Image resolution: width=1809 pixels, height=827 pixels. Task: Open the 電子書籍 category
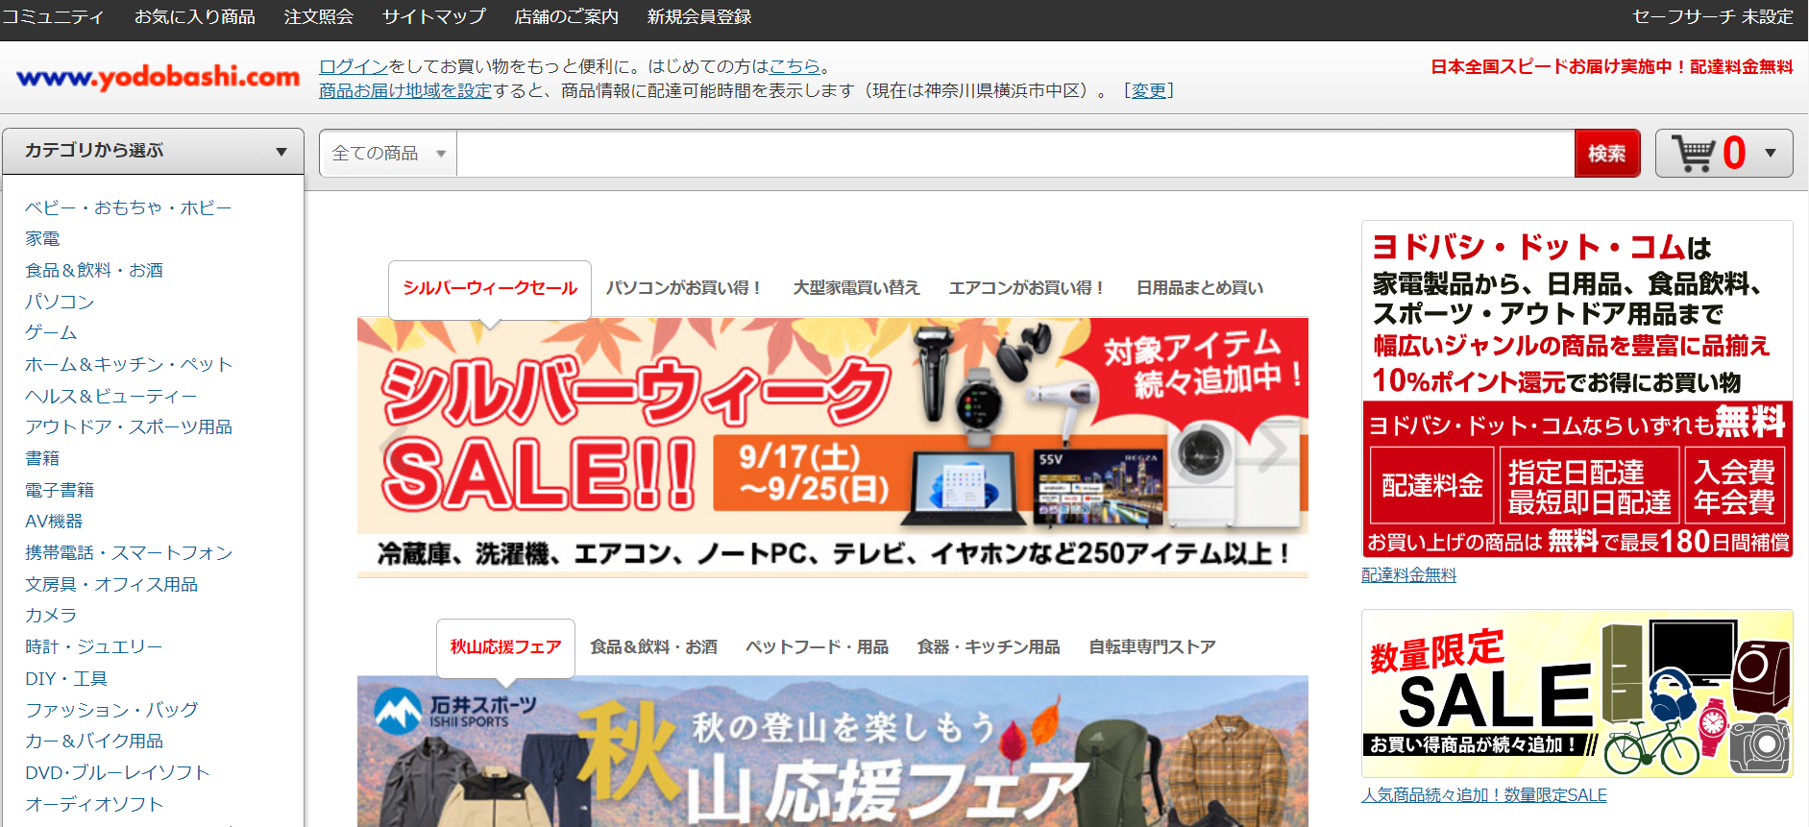click(x=60, y=490)
